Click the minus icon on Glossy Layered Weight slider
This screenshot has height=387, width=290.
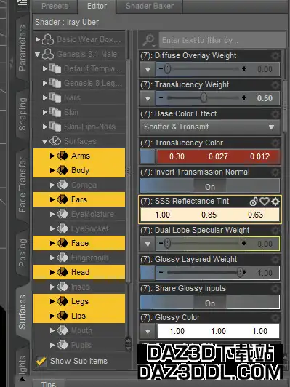click(x=161, y=273)
